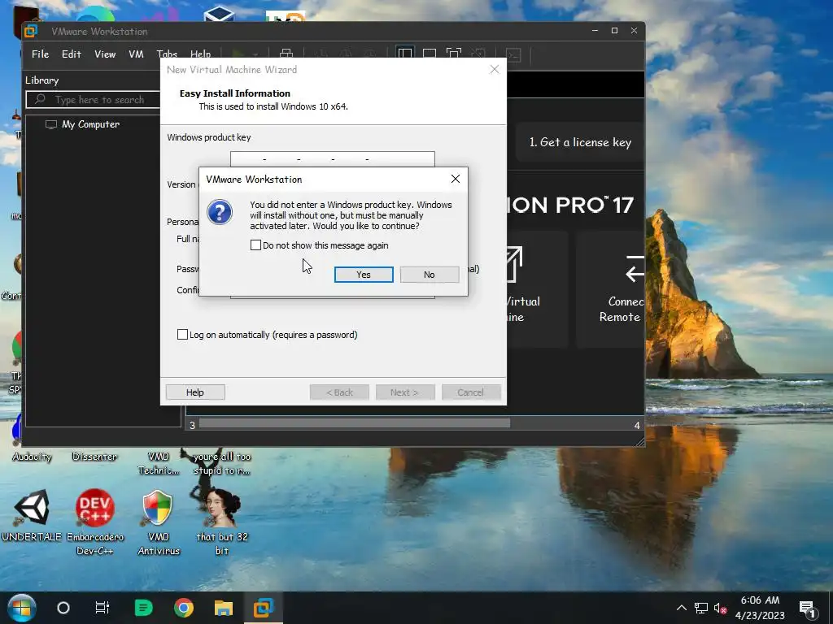Tick 'Do not show this message again'
This screenshot has width=833, height=624.
255,245
